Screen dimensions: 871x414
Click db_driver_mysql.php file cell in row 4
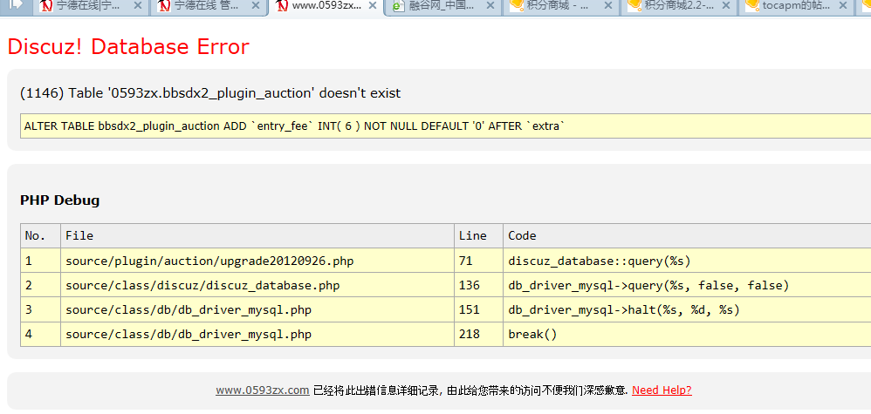tap(257, 334)
